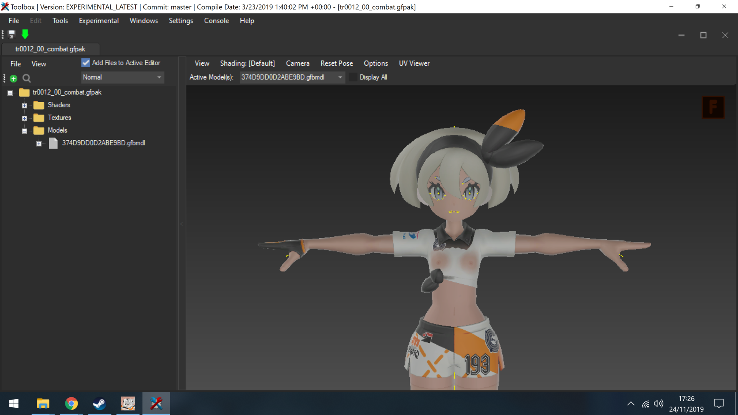Click the Show Desktop strip at taskbar edge

coord(736,403)
